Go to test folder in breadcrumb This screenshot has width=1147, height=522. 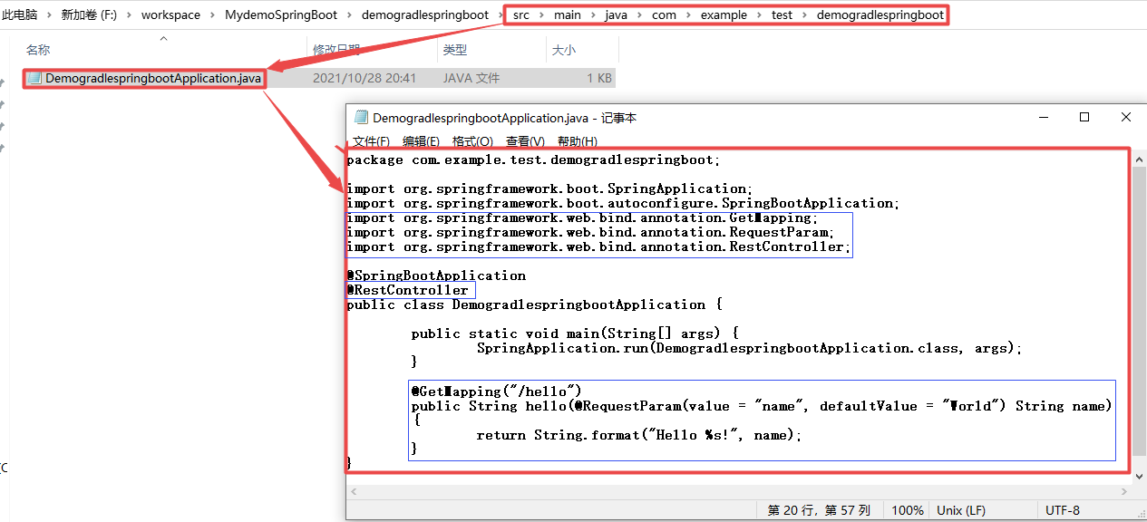click(x=782, y=14)
